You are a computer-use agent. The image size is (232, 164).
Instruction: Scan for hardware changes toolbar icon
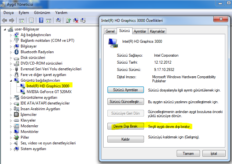click(x=58, y=20)
